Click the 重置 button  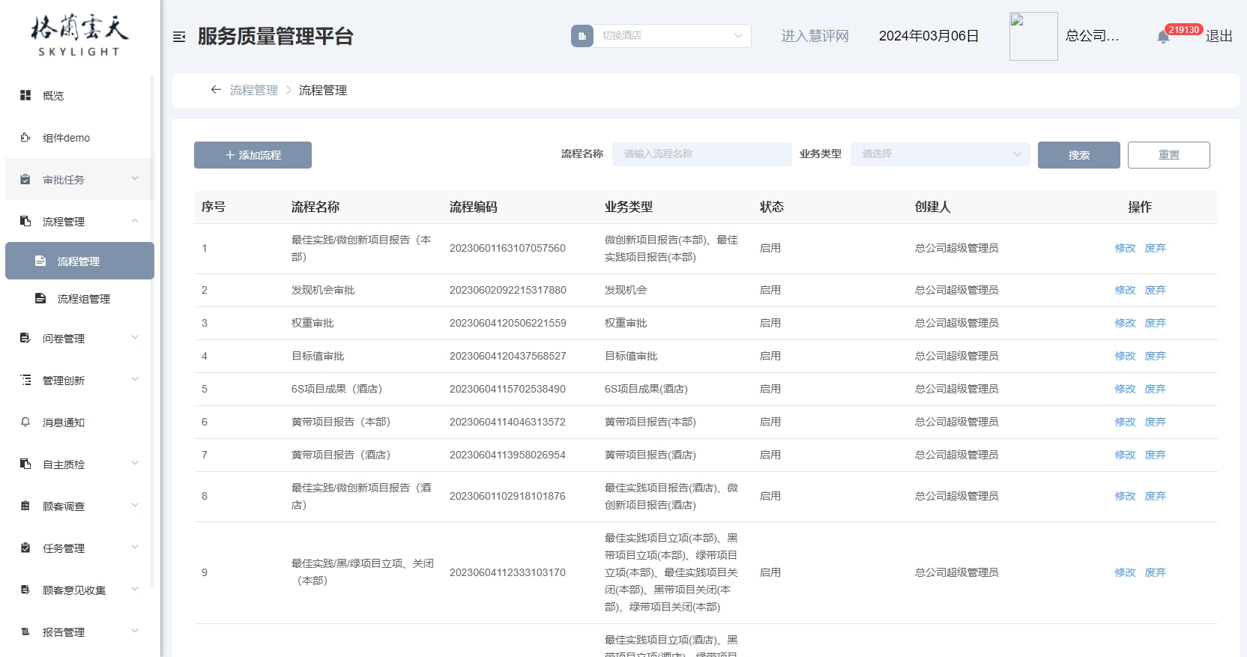click(x=1169, y=155)
